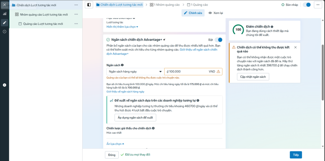Show info for Đề xuất về ngân sách heading
325x161 pixels.
(x=198, y=101)
